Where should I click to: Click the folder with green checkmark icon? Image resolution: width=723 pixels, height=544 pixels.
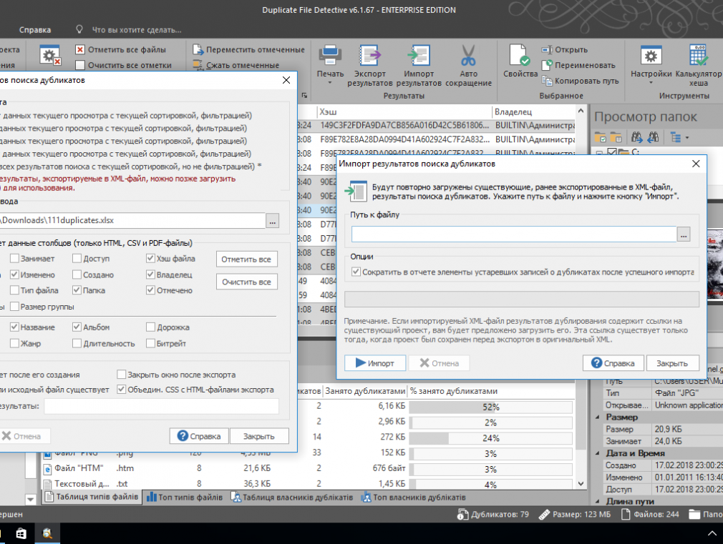(x=601, y=137)
